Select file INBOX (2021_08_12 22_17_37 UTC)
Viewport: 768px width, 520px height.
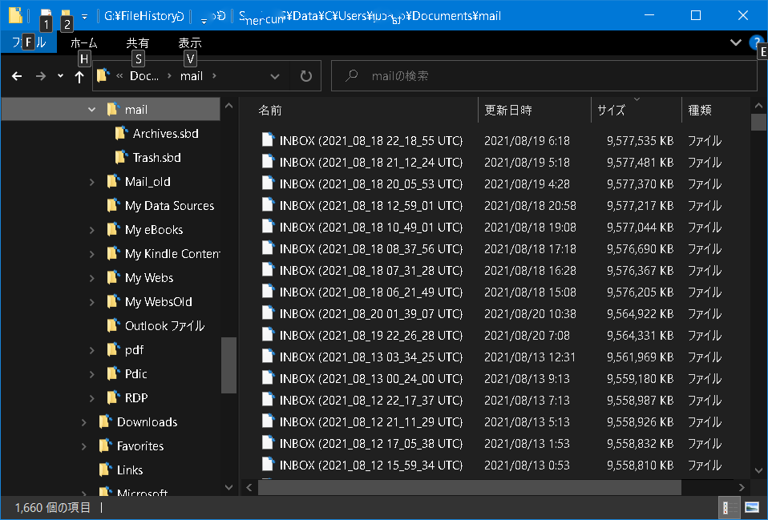pyautogui.click(x=371, y=400)
